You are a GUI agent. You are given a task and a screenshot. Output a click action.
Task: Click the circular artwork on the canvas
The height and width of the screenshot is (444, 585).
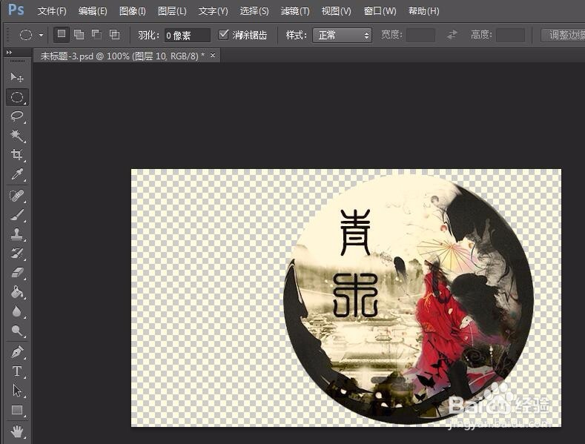coord(409,299)
